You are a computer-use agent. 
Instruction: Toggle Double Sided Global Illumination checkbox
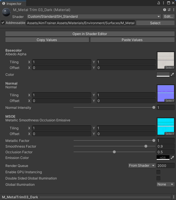coord(158,178)
